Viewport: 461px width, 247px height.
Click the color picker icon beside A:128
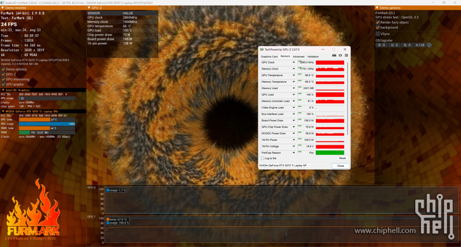pos(429,45)
